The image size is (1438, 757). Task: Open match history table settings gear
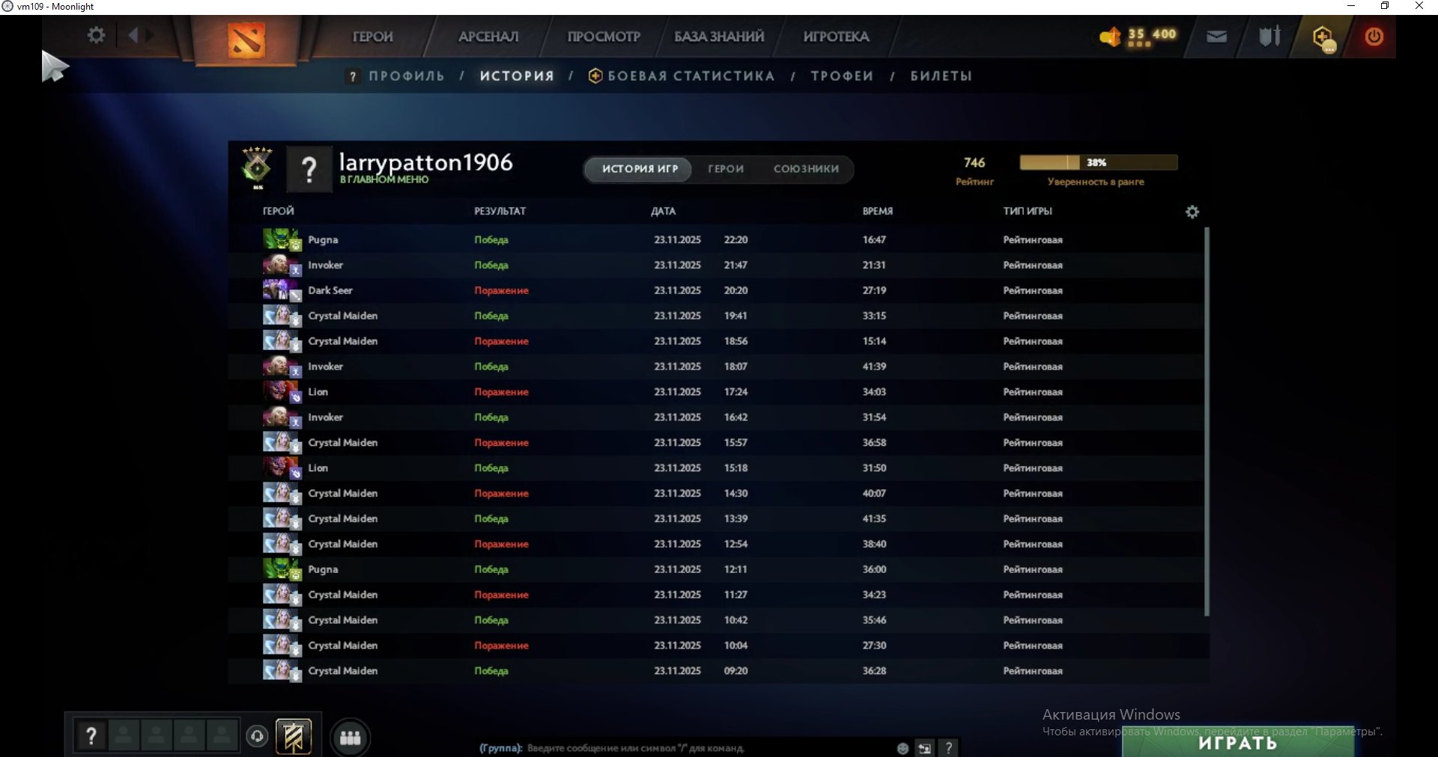coord(1192,212)
